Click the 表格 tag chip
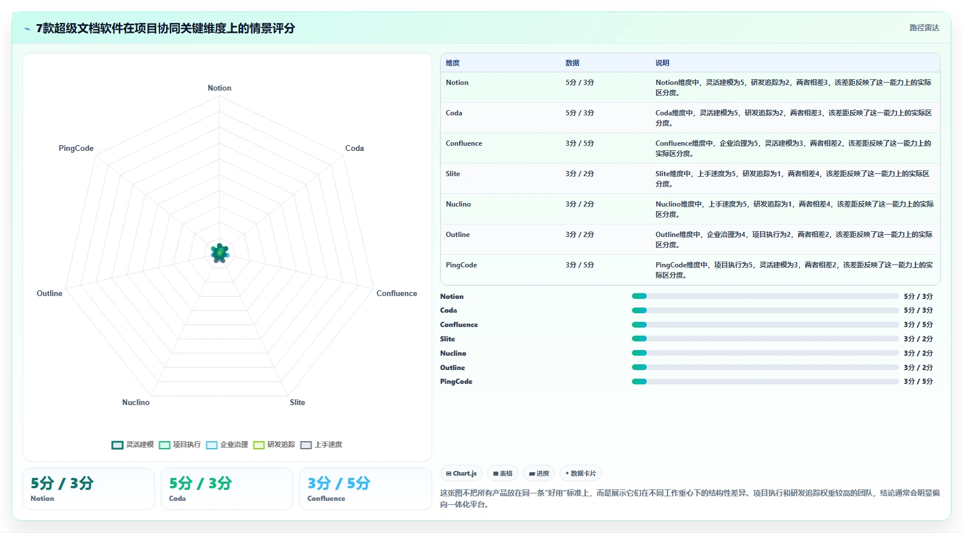The width and height of the screenshot is (963, 533). coord(503,473)
